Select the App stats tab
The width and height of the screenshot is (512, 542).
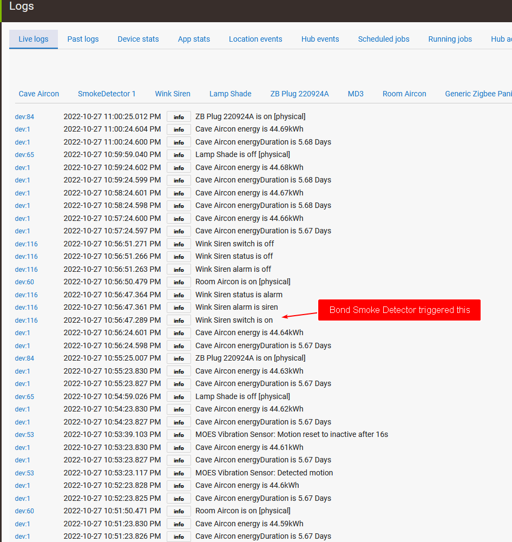coord(194,39)
